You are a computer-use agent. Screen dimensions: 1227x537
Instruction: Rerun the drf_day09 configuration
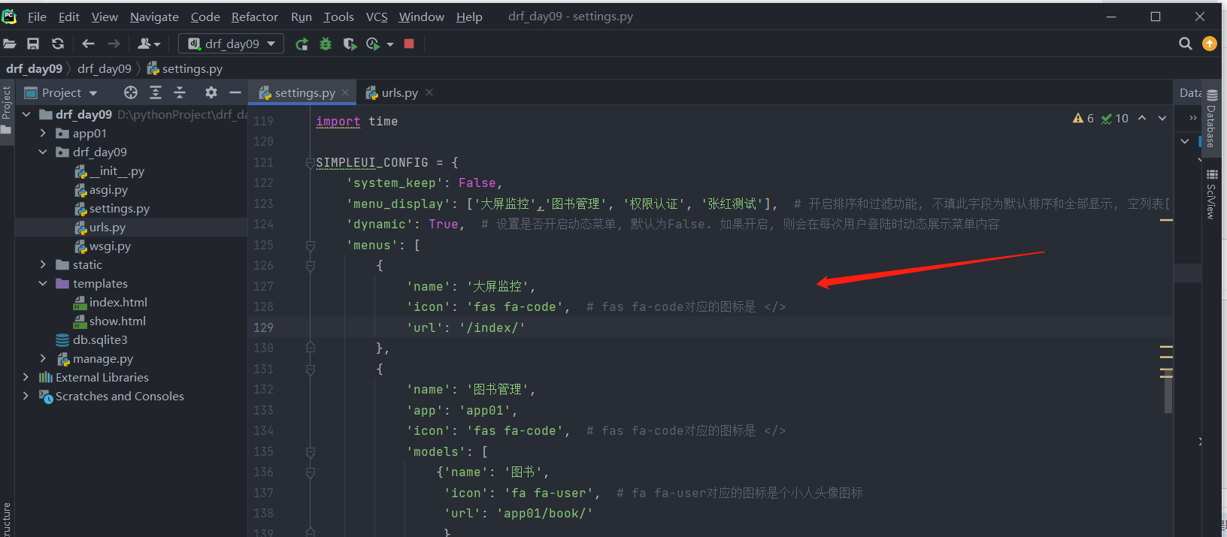pos(301,44)
